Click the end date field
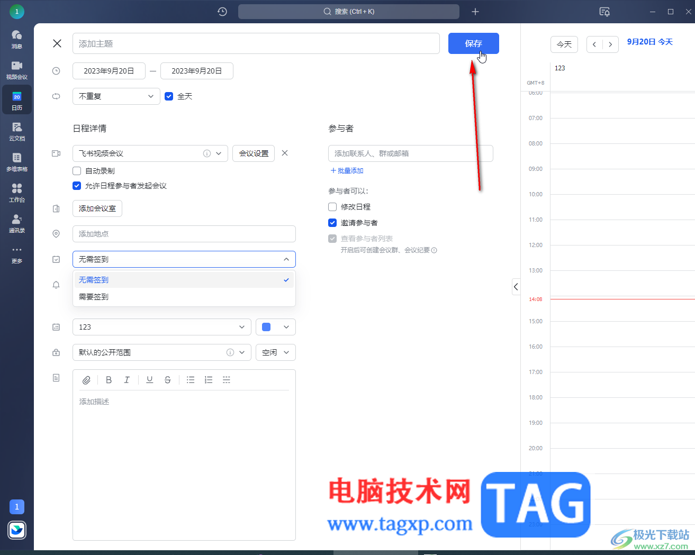 197,71
